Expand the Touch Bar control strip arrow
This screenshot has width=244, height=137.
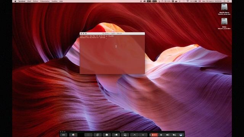pyautogui.click(x=150, y=135)
